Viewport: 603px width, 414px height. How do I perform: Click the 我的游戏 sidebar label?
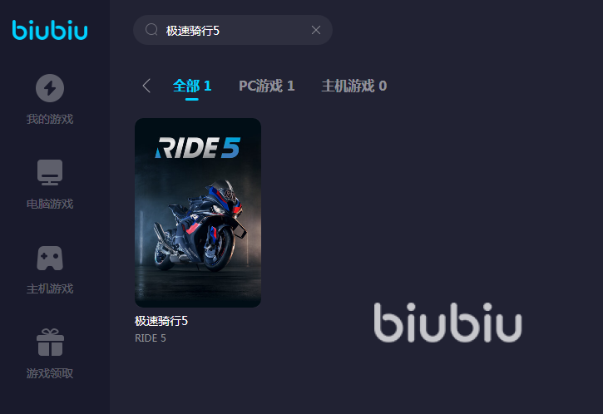point(50,119)
